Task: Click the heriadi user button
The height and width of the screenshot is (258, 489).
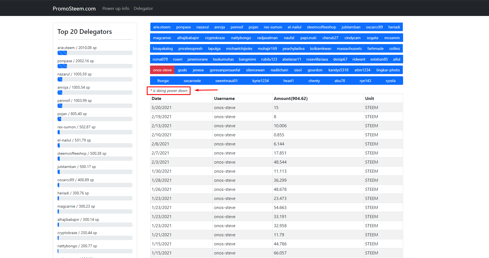Action: [x=394, y=27]
